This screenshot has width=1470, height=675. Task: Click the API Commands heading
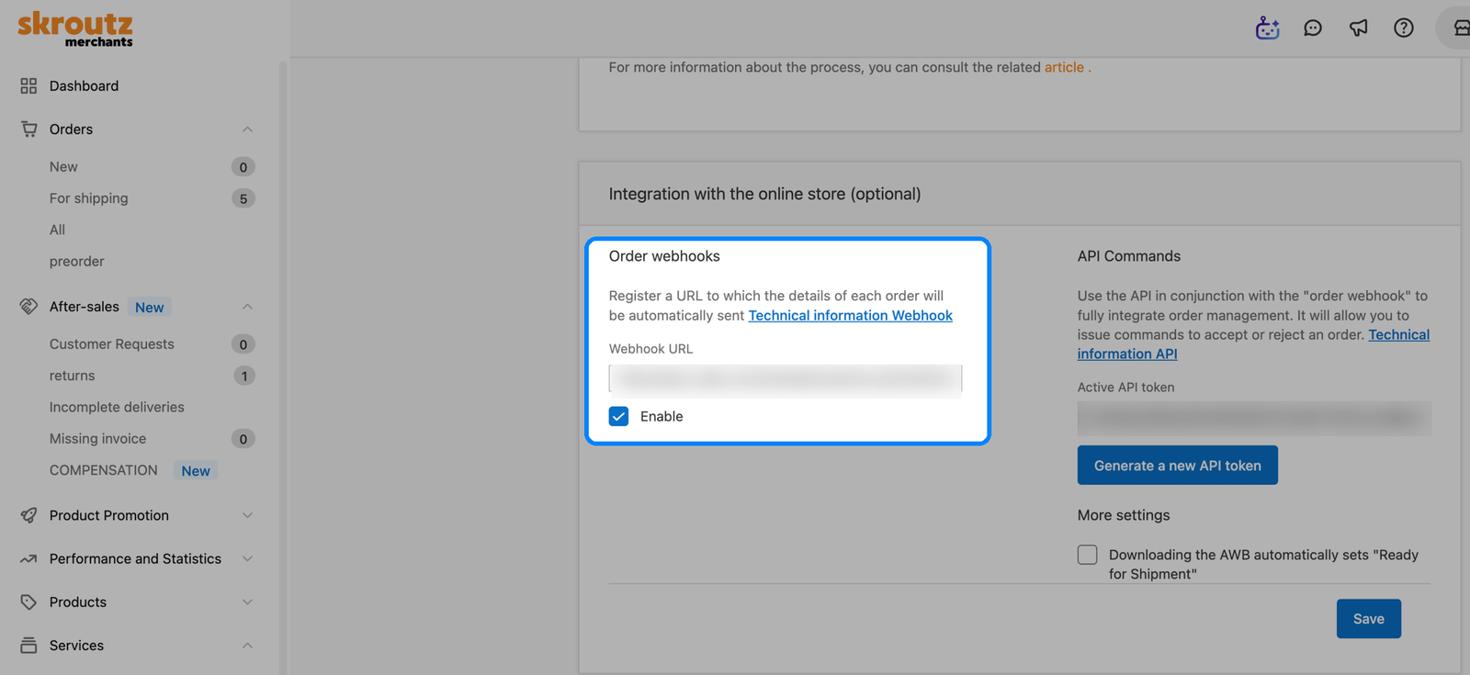pos(1129,256)
